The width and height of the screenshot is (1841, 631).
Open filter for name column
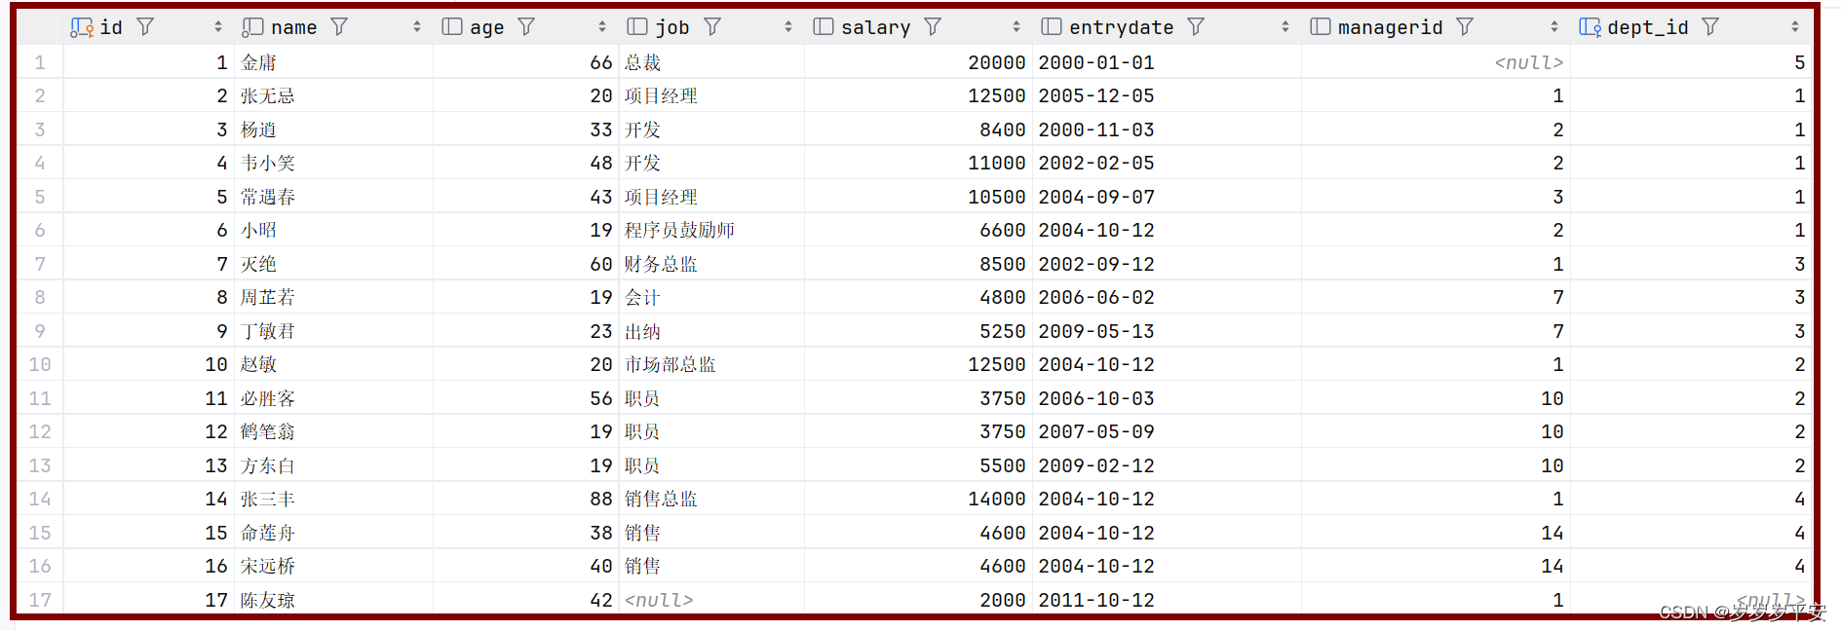[339, 27]
